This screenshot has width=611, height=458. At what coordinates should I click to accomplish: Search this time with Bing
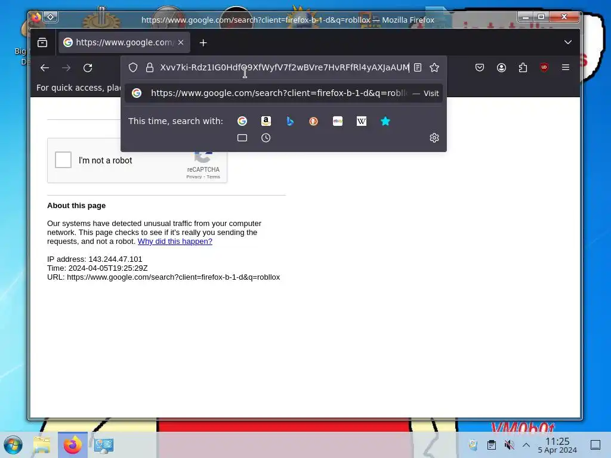pyautogui.click(x=290, y=121)
